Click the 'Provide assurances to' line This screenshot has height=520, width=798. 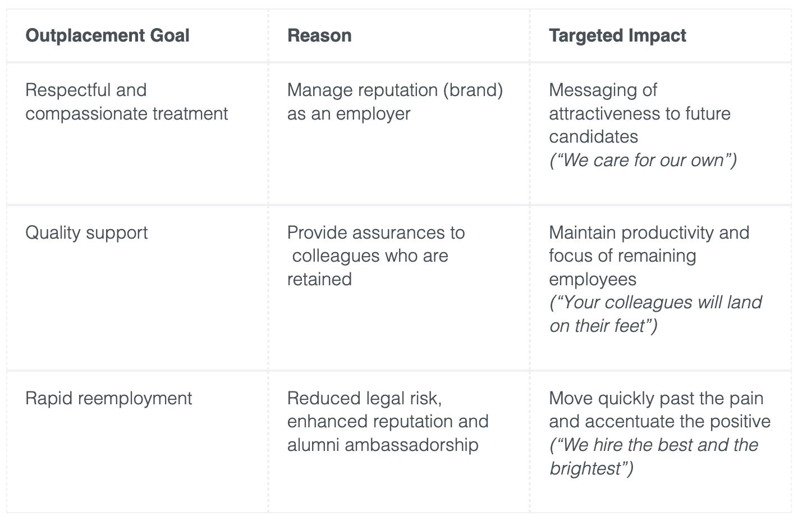coord(376,232)
